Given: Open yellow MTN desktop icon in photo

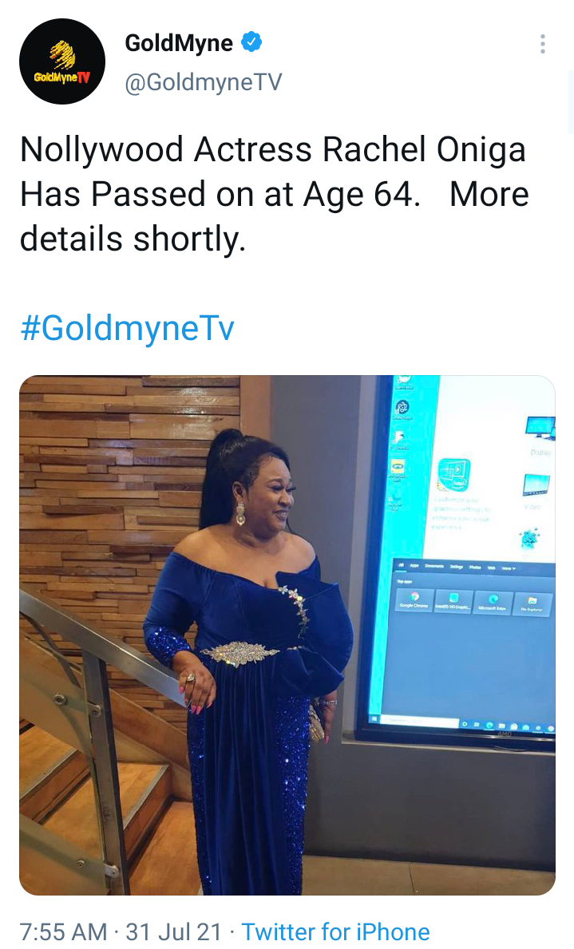Looking at the screenshot, I should [x=398, y=468].
